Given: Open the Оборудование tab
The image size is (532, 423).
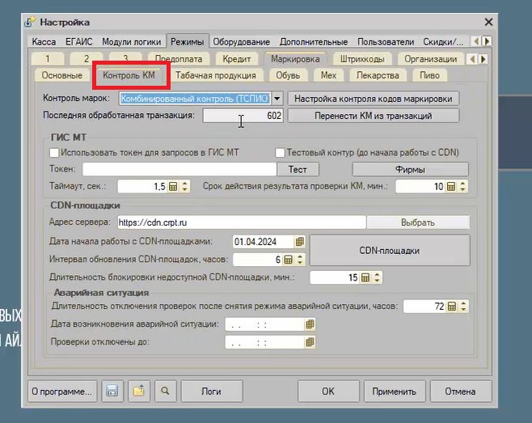Looking at the screenshot, I should pos(241,42).
